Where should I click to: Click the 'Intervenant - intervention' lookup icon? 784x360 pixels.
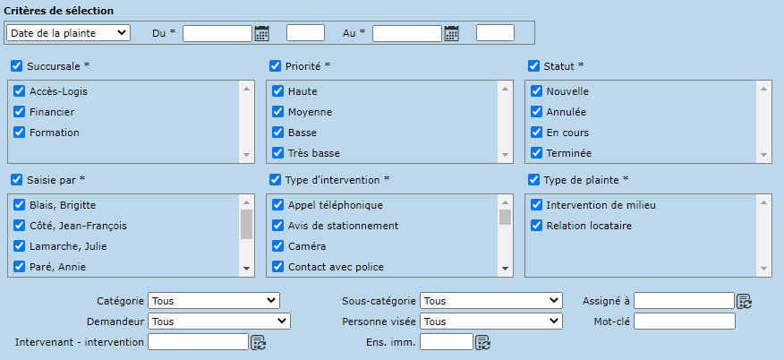pos(258,341)
